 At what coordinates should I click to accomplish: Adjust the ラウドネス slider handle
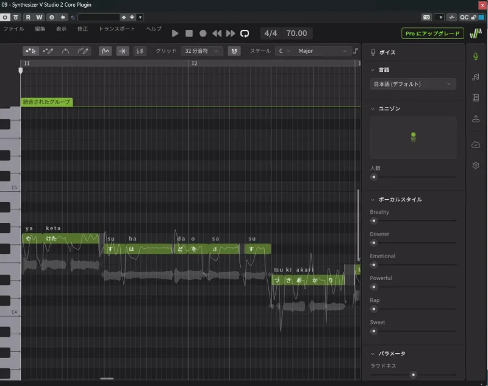tap(414, 375)
